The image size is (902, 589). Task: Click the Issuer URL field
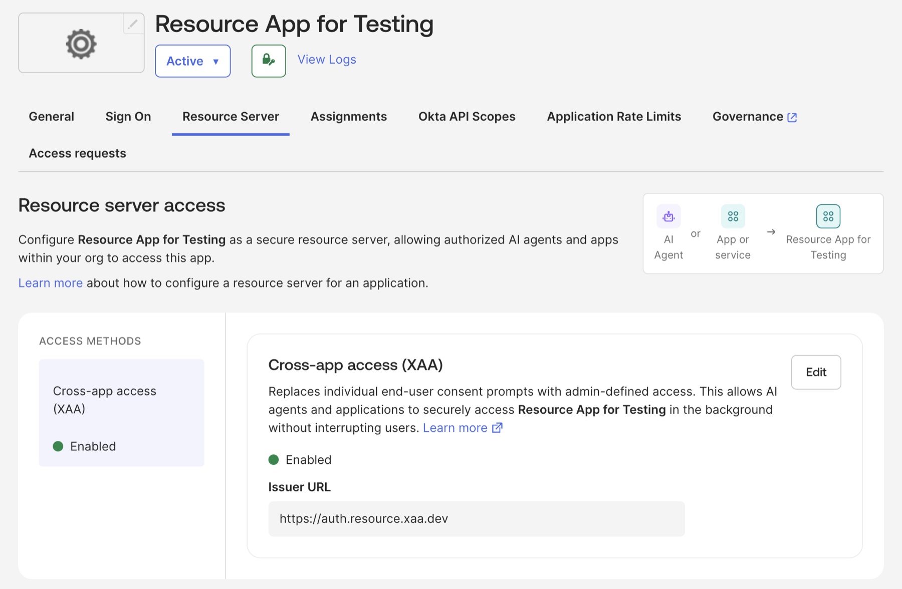pos(477,519)
